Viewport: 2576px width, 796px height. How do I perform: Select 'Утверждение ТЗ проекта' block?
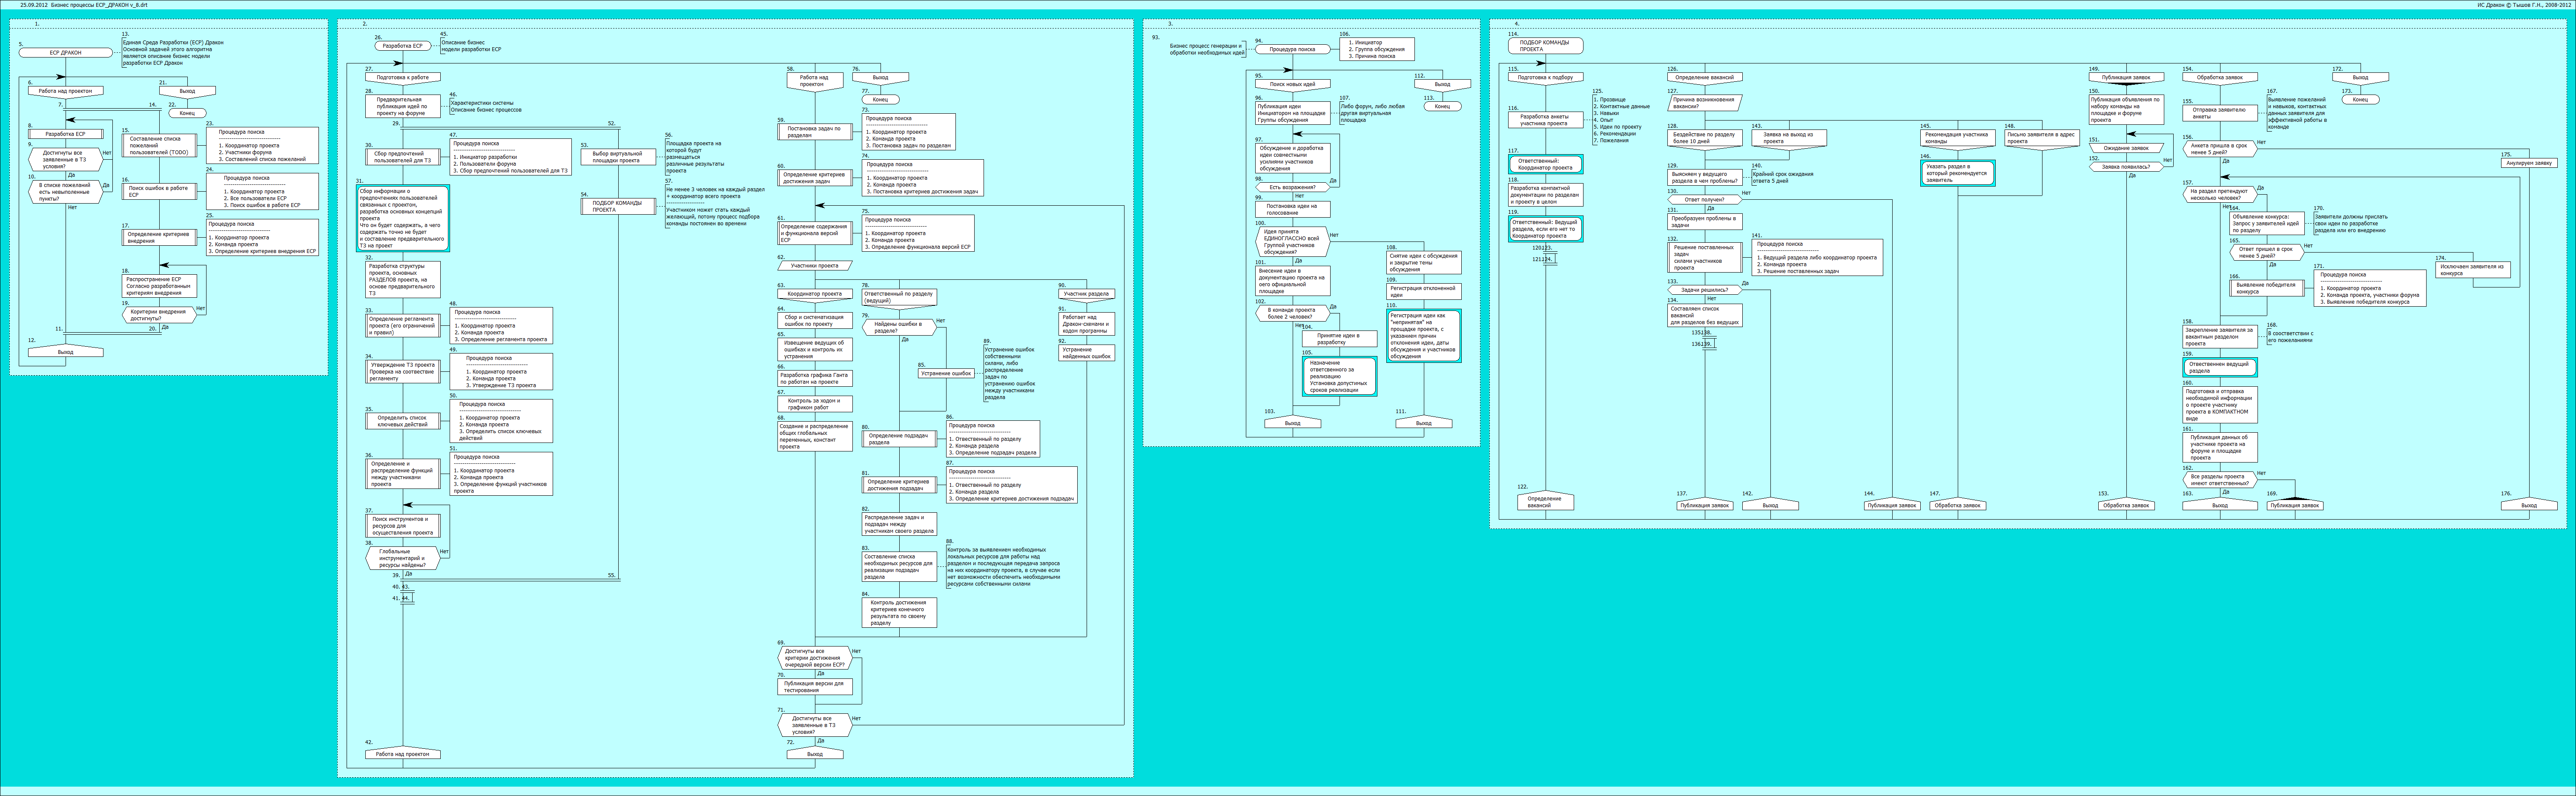(x=402, y=371)
